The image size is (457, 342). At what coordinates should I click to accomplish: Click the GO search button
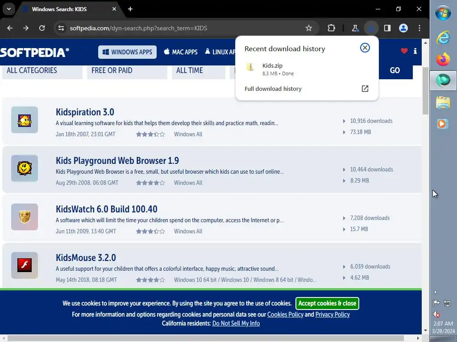pos(395,70)
